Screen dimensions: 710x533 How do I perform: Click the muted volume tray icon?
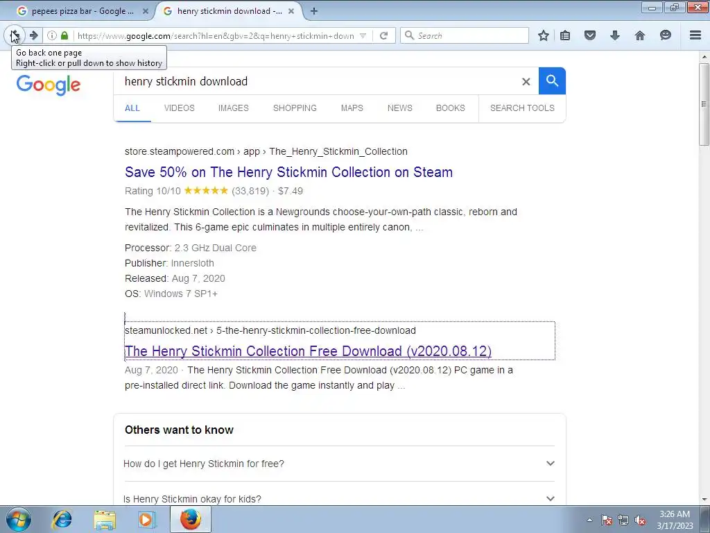pyautogui.click(x=640, y=521)
